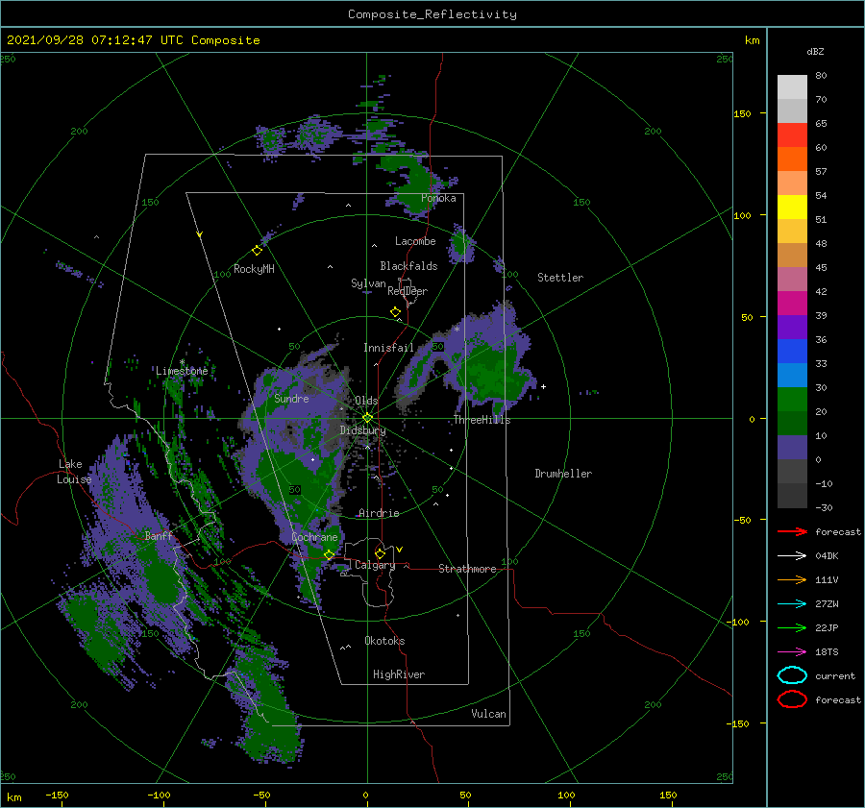865x808 pixels.
Task: Click the Sundre city label
Action: 291,398
